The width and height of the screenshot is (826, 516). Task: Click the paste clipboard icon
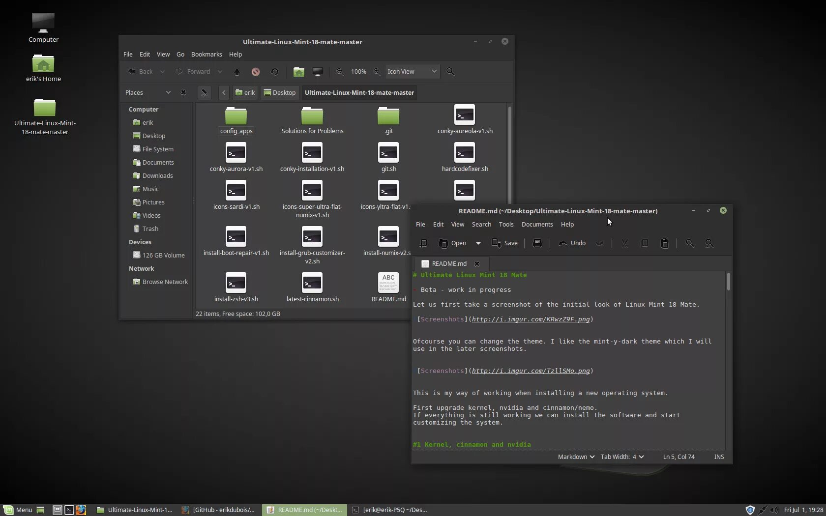coord(664,243)
